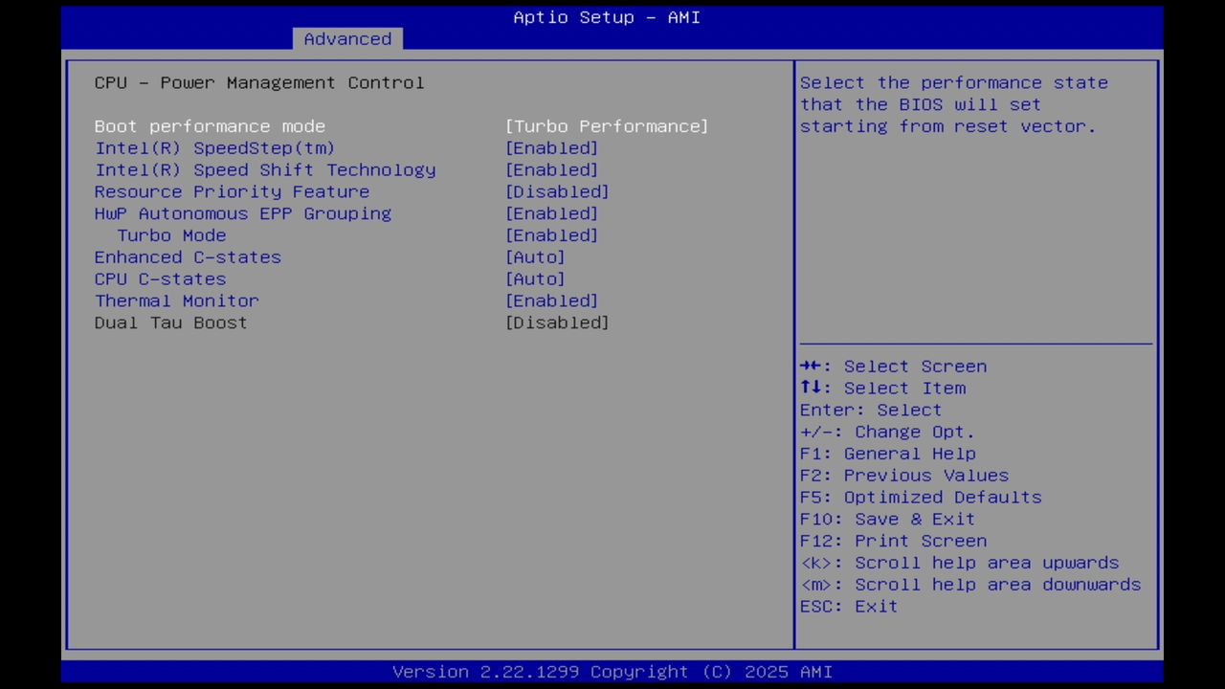Select the CPU Power Management Control heading
The width and height of the screenshot is (1225, 689).
click(258, 82)
